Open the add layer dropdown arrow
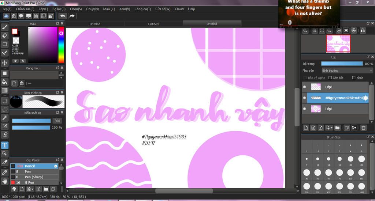The image size is (375, 201). (331, 128)
